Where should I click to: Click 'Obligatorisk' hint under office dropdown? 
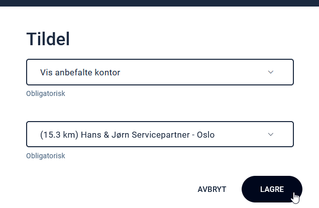tap(46, 156)
